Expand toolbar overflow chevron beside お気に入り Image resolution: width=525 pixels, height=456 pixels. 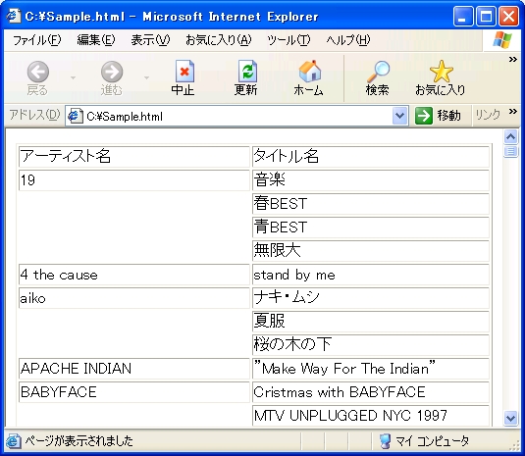[513, 60]
